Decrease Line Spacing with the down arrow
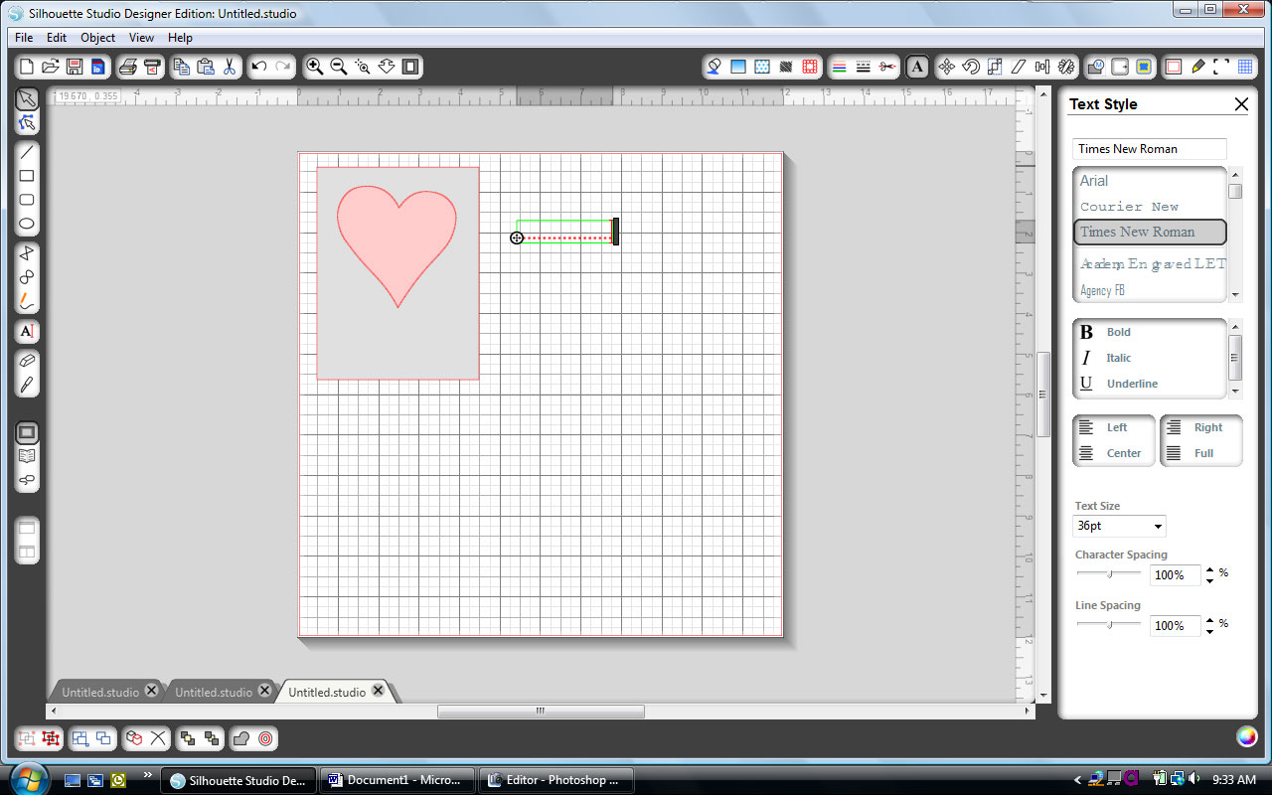The image size is (1272, 795). coord(1209,631)
